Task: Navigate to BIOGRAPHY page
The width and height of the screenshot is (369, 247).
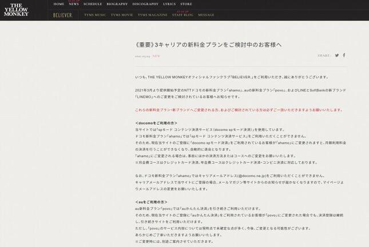Action: point(117,4)
